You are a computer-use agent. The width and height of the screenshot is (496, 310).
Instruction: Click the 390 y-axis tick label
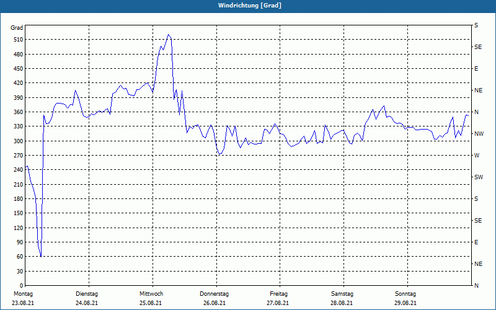point(19,98)
